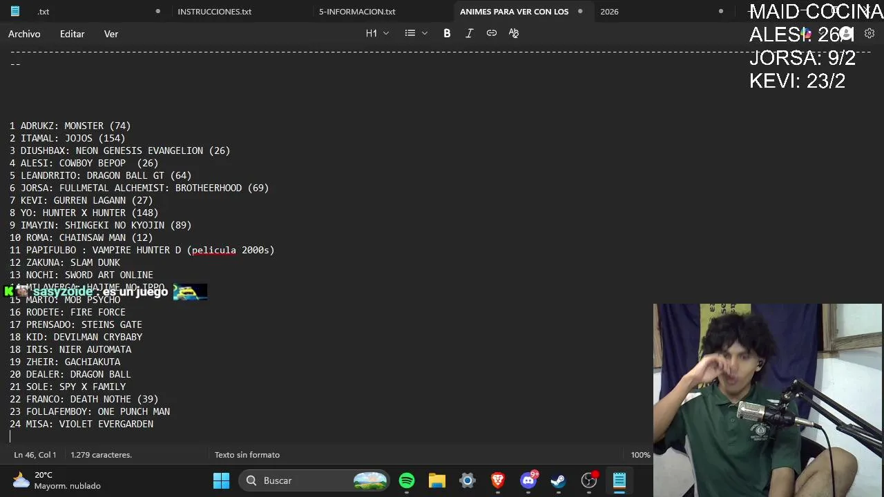Click the line ALESI: COWBOY BEPOP
This screenshot has height=497, width=884.
84,163
